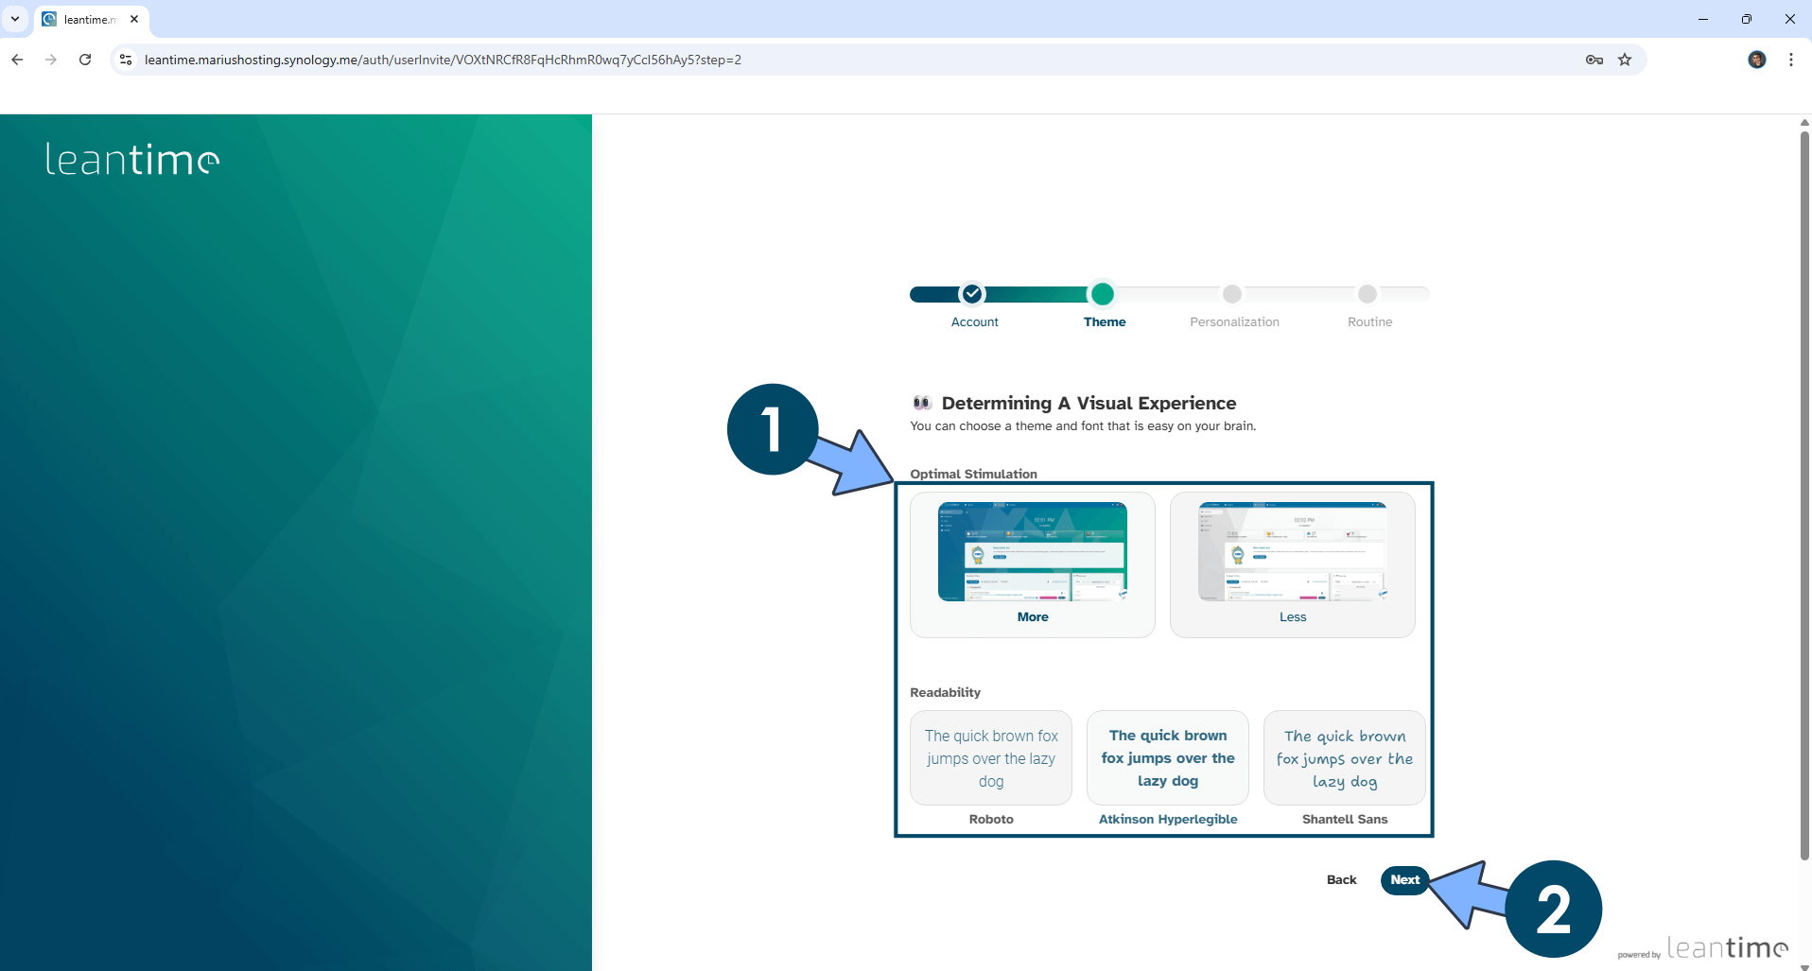The height and width of the screenshot is (971, 1812).
Task: Minimize the browser window
Action: pos(1702,19)
